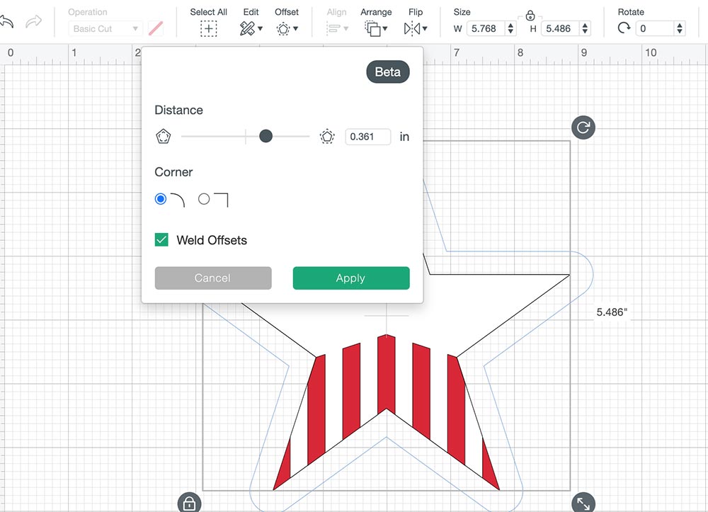Viewport: 708px width, 512px height.
Task: Click the Height size input field
Action: 560,28
